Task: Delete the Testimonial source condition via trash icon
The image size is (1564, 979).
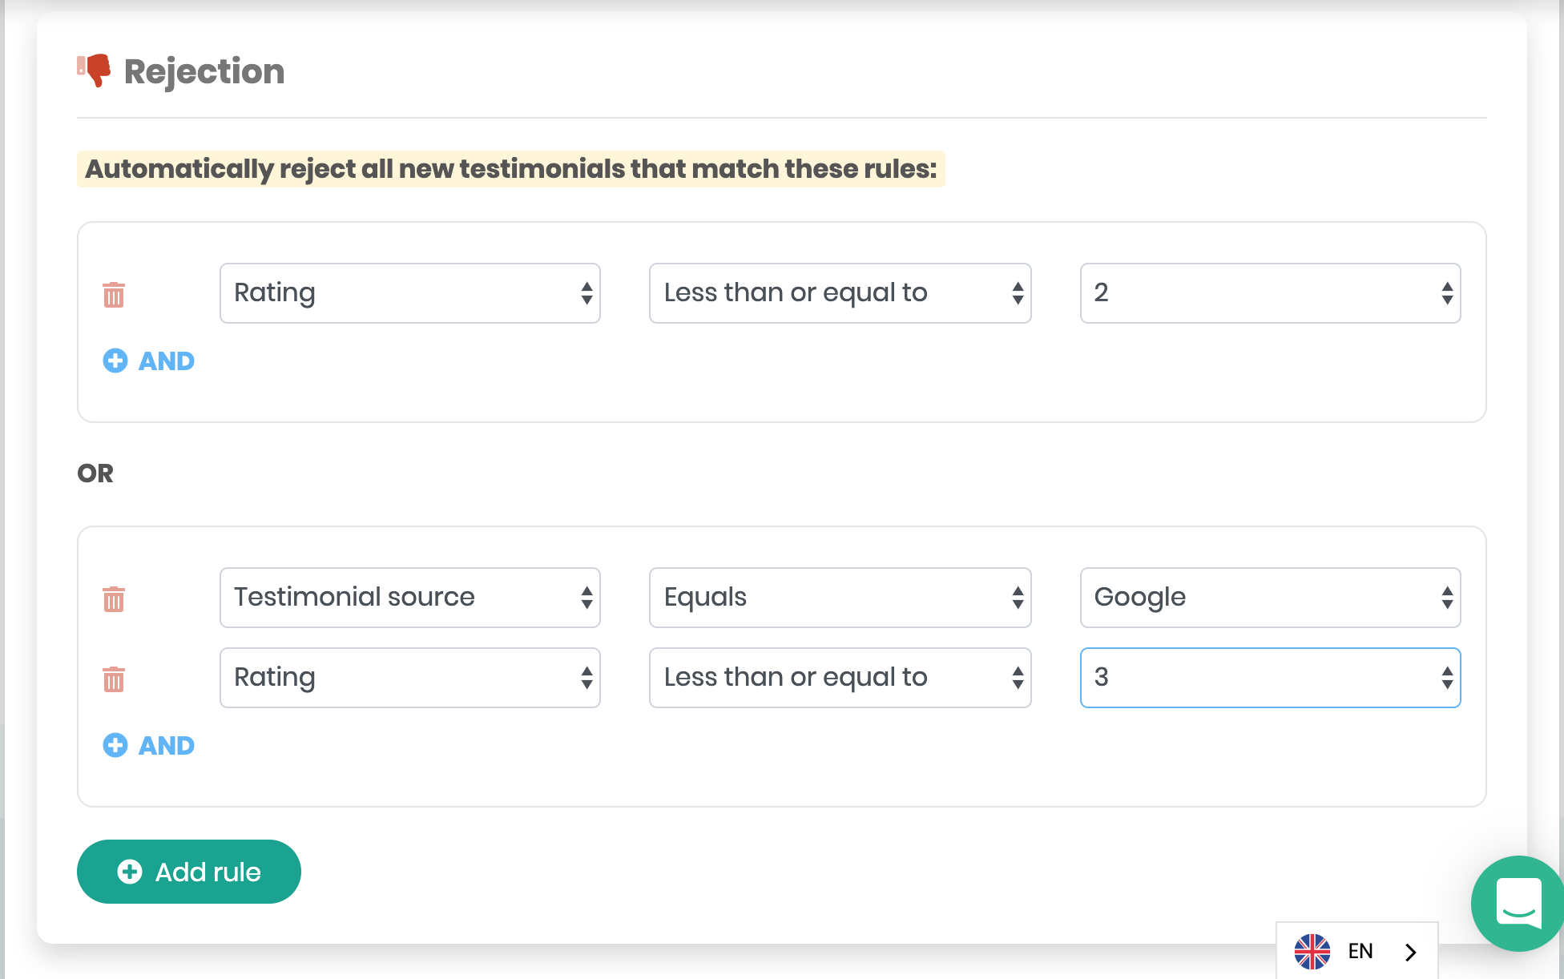Action: click(x=114, y=599)
